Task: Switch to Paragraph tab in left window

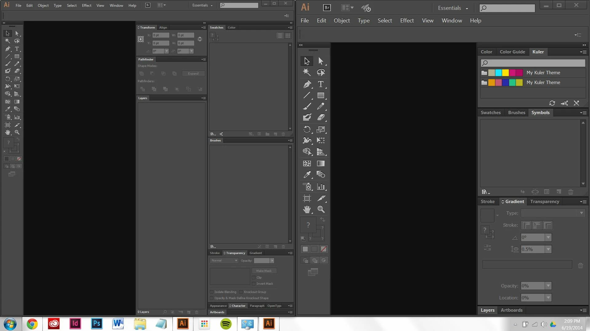Action: pos(257,306)
